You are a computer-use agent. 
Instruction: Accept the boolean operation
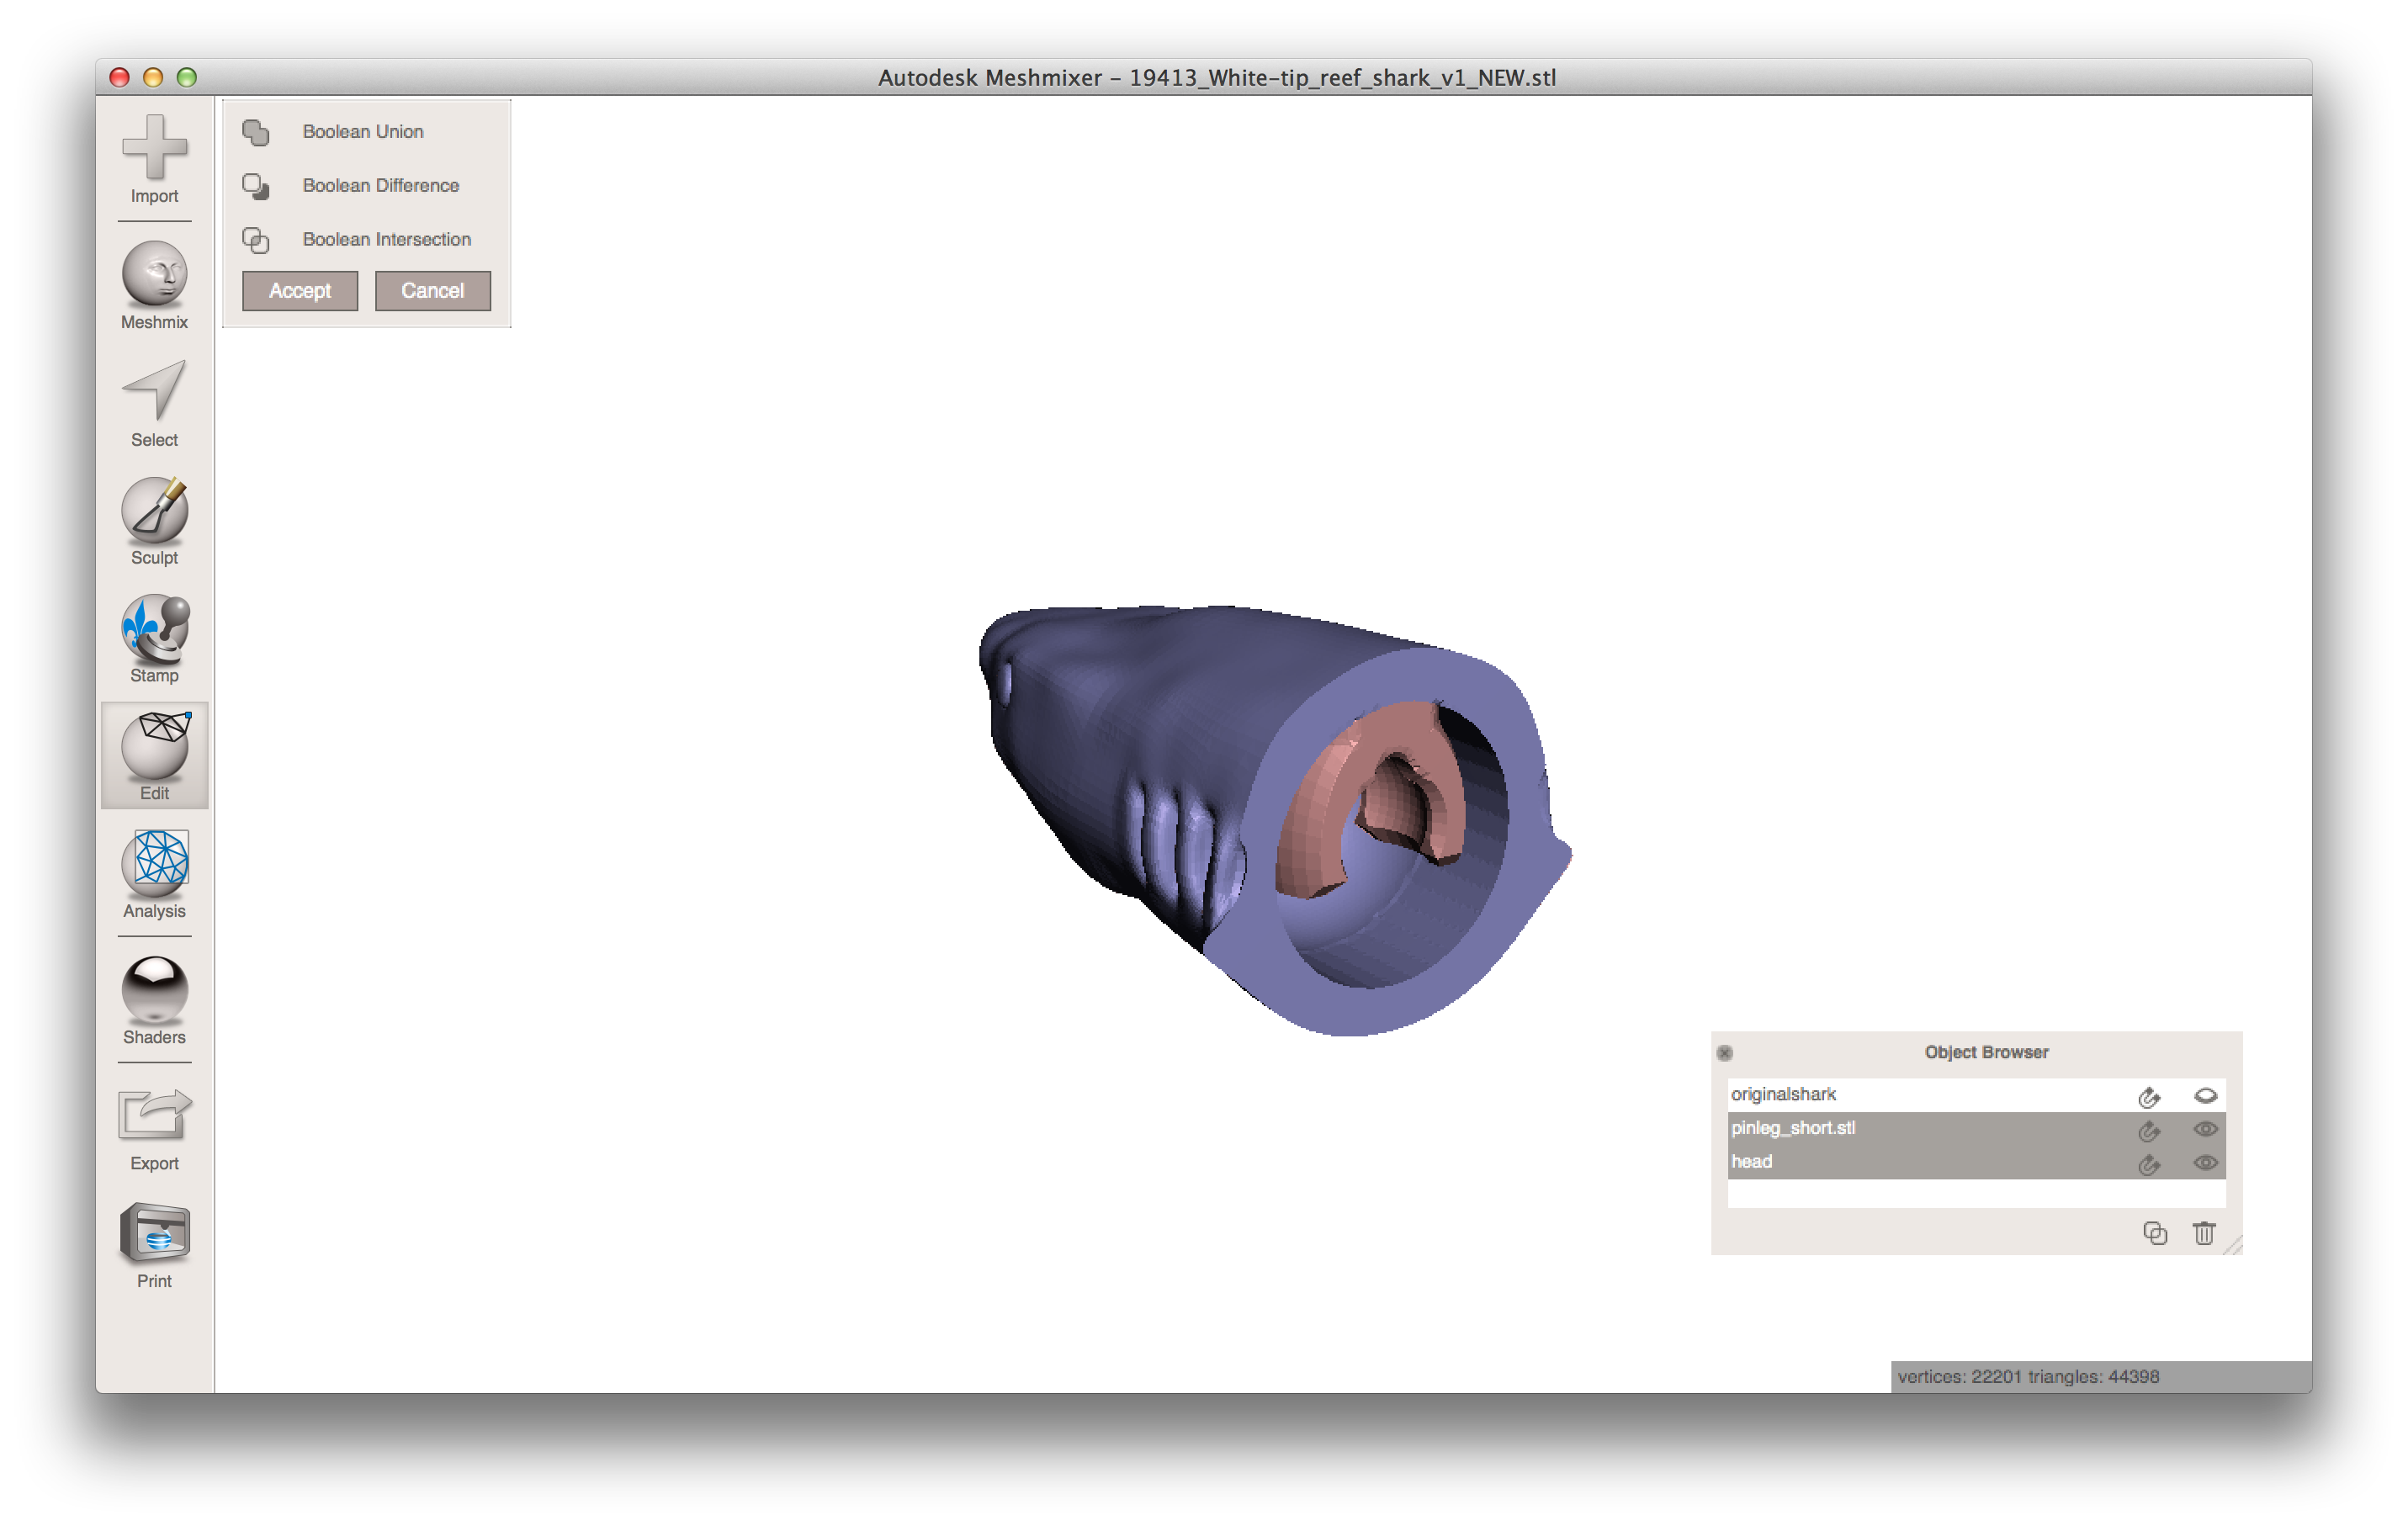tap(300, 291)
